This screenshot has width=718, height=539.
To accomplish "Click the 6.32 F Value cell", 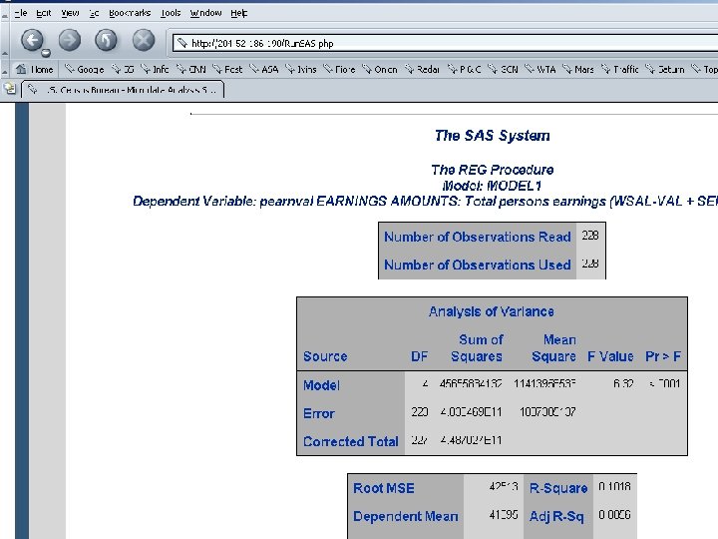I will [x=623, y=383].
